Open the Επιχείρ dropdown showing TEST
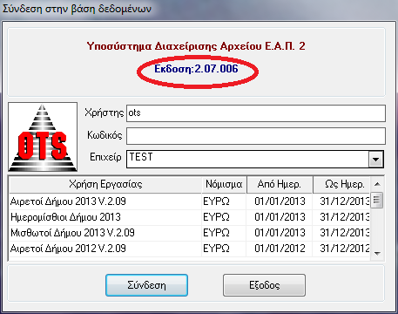The height and width of the screenshot is (314, 398). 376,160
